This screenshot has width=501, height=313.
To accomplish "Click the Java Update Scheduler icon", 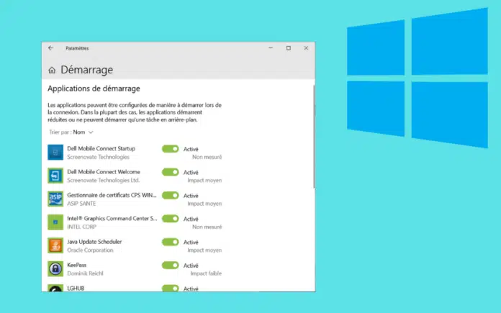I will pyautogui.click(x=55, y=245).
